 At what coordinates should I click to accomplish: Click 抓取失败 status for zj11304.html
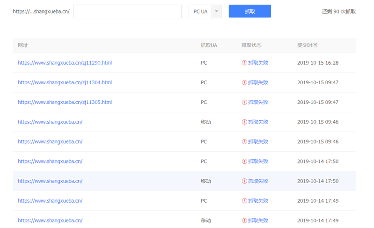coord(258,82)
